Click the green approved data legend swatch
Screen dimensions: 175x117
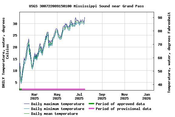(91, 104)
